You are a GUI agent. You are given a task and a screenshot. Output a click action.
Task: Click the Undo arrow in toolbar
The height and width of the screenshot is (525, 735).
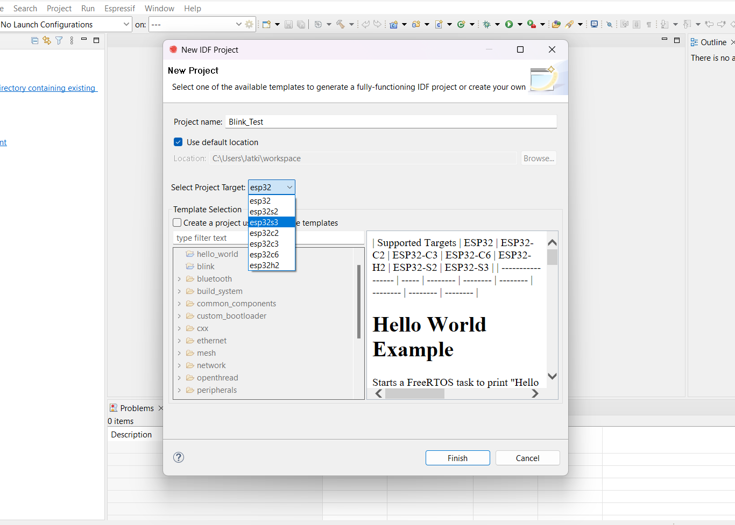click(366, 24)
